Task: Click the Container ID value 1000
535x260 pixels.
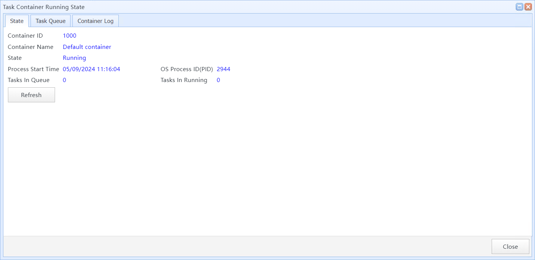Action: [x=69, y=36]
